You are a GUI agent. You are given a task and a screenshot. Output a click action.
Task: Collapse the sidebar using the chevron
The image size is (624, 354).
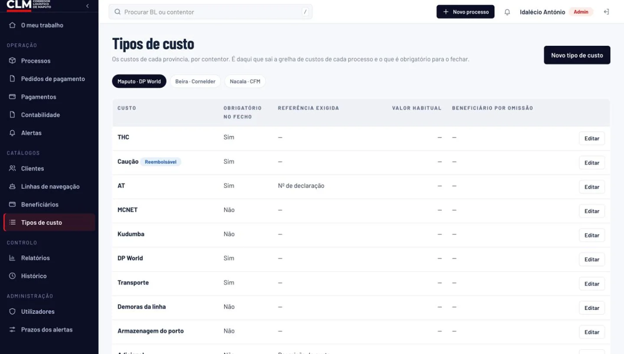click(x=88, y=6)
